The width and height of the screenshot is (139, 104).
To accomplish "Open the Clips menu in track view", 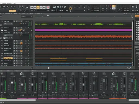I will pos(24,14).
